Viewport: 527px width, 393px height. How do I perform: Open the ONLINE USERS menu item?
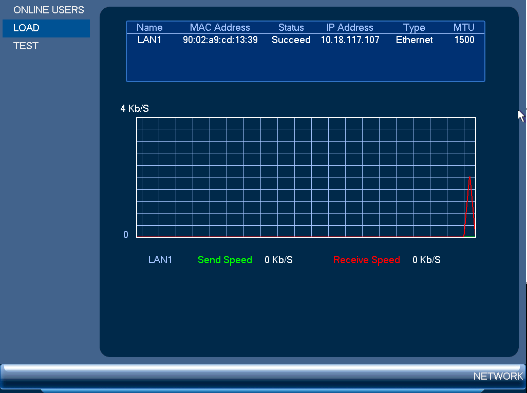pos(48,10)
